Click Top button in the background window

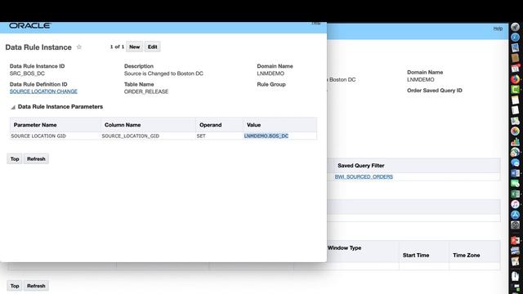[x=15, y=286]
